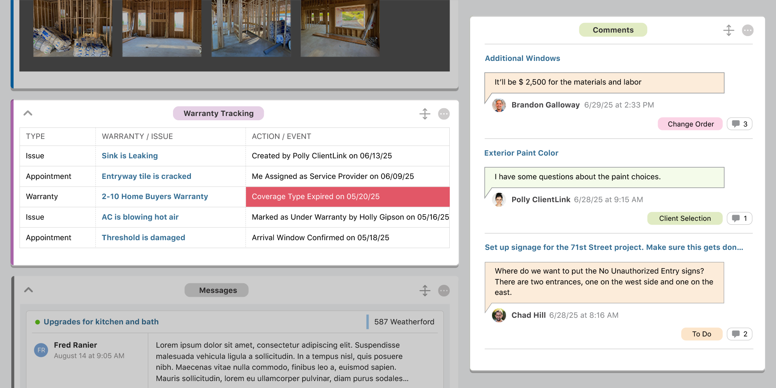Screen dimensions: 776x388
Task: Click the move handle on Messages panel
Action: (x=425, y=291)
